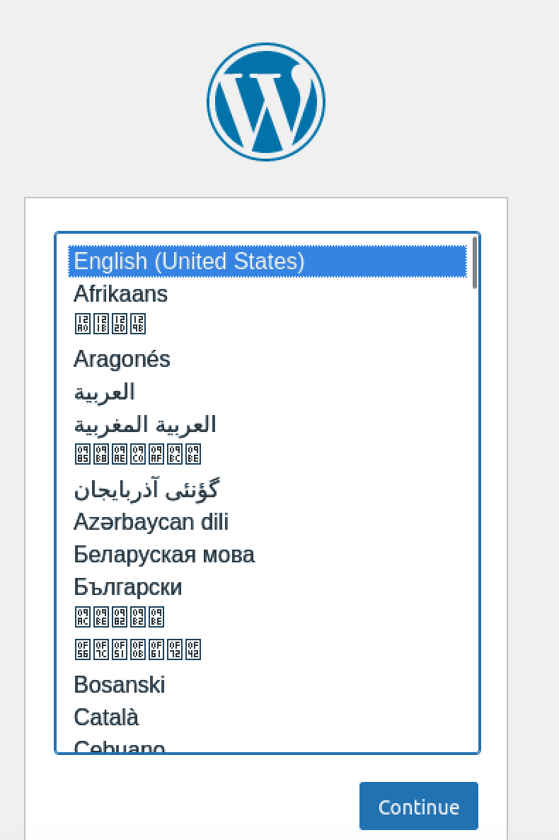Choose Català from the list
Image resolution: width=559 pixels, height=840 pixels.
pyautogui.click(x=105, y=717)
